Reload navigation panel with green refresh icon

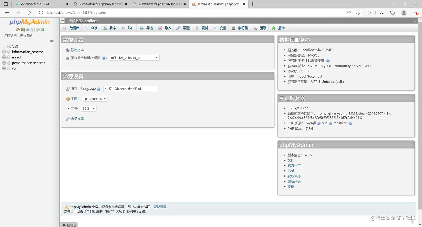[42, 30]
